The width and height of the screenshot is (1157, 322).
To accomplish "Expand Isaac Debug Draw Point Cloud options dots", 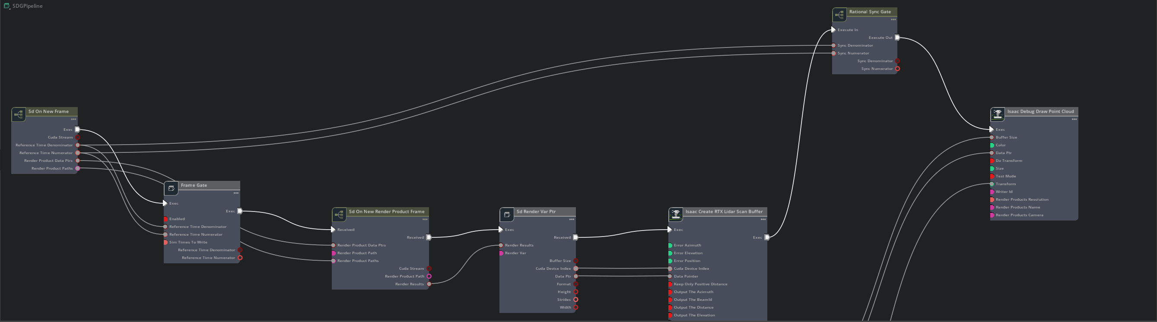I will (x=1074, y=119).
